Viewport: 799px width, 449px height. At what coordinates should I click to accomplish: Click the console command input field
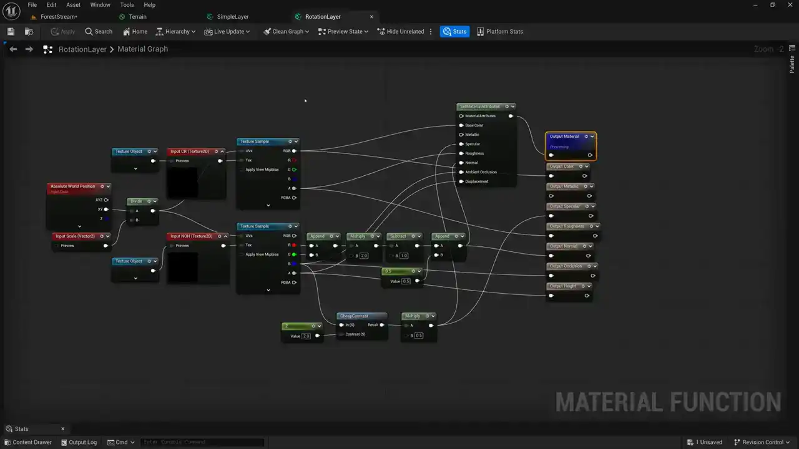click(x=202, y=442)
